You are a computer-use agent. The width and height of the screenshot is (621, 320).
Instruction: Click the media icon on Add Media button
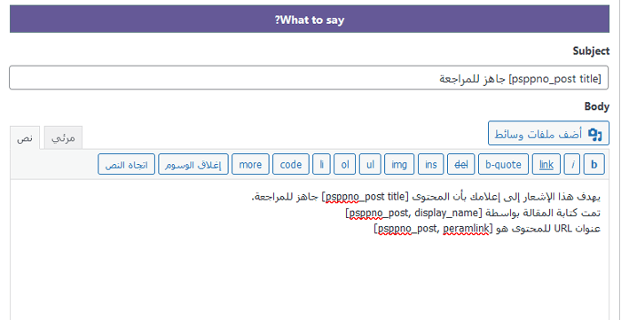pos(594,134)
